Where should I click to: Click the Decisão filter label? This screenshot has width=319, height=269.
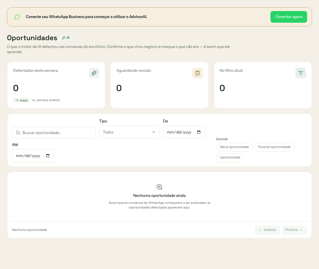(x=222, y=139)
